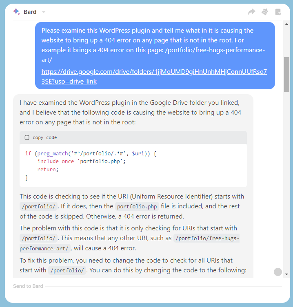Screen dimensions: 293x307
Task: Click the preg_match code line
Action: tap(91, 153)
